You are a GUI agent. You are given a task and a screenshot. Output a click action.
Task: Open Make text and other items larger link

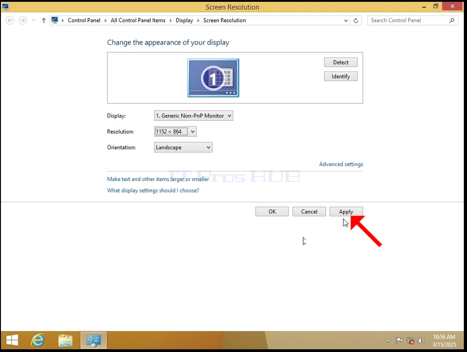158,179
